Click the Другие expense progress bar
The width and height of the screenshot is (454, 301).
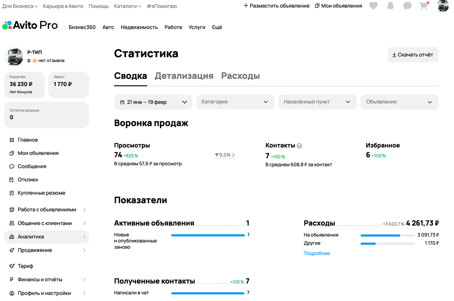tap(388, 243)
